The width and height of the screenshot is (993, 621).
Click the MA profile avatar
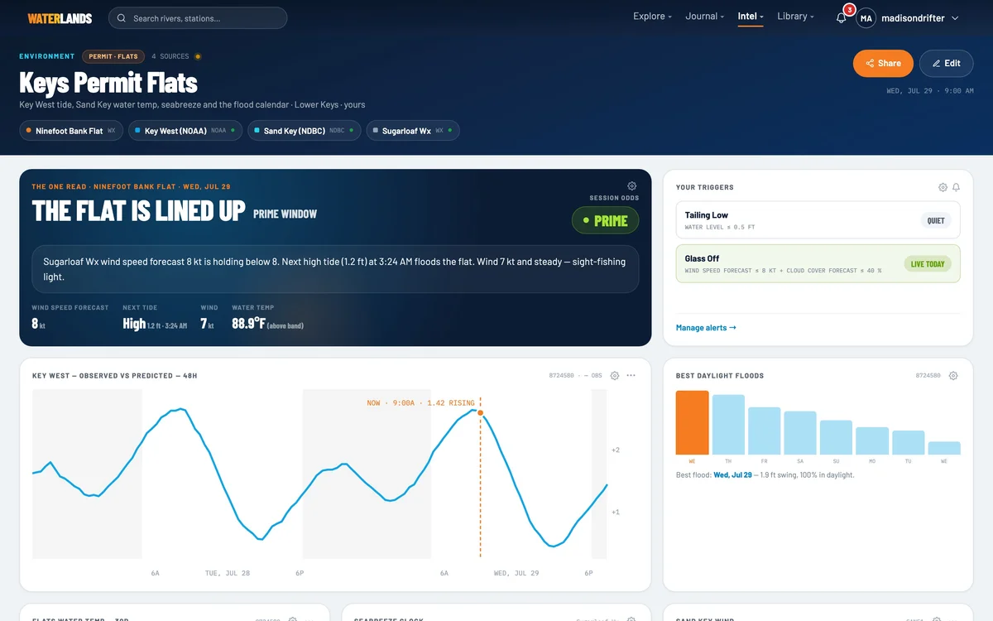866,18
